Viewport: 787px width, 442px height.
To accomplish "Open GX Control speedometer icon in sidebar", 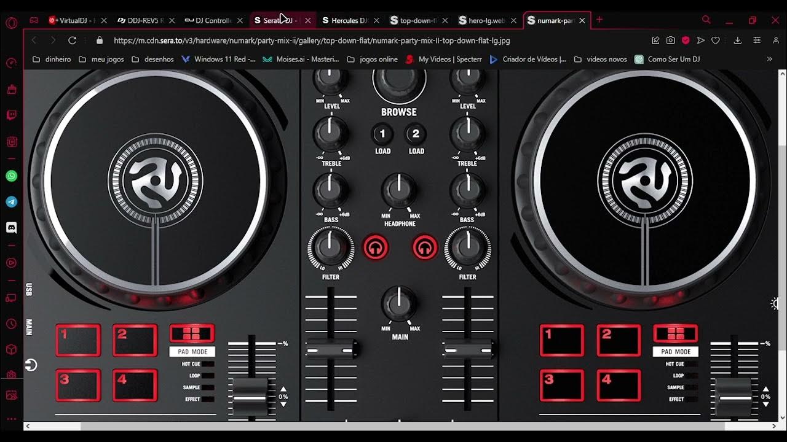I will click(11, 63).
